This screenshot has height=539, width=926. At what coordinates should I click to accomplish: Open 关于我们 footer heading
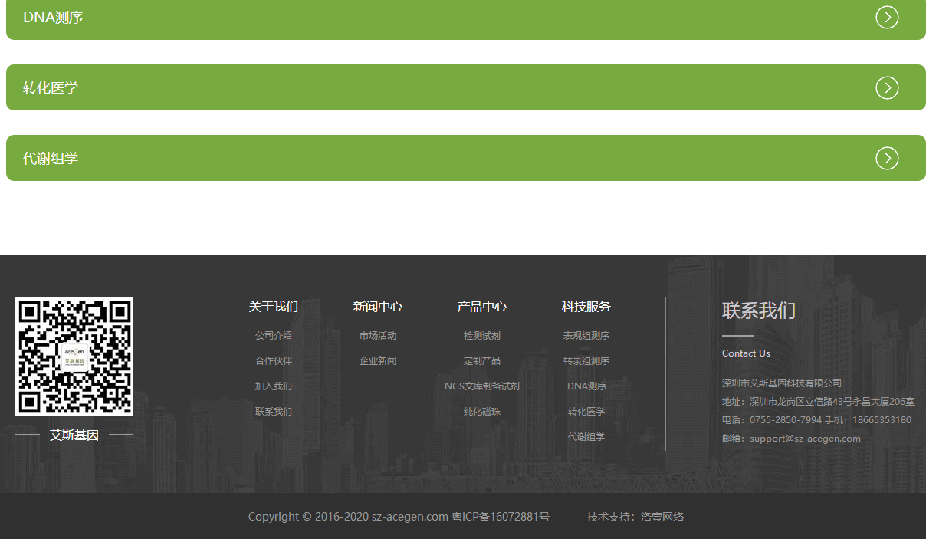273,307
